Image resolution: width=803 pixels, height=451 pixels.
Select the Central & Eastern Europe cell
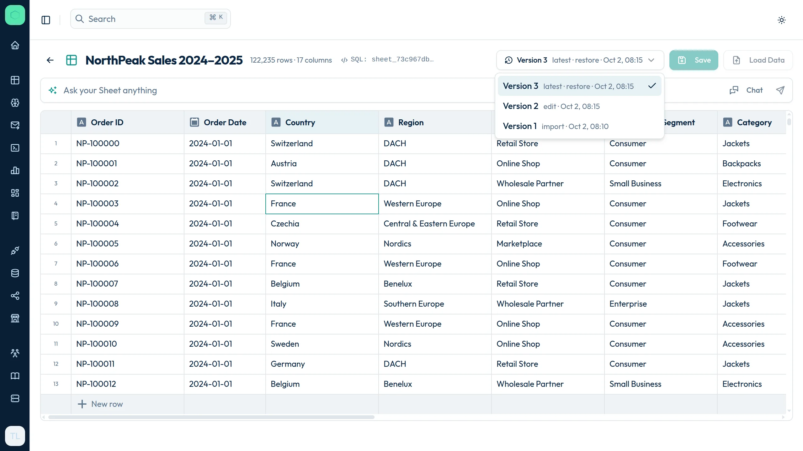(x=435, y=224)
